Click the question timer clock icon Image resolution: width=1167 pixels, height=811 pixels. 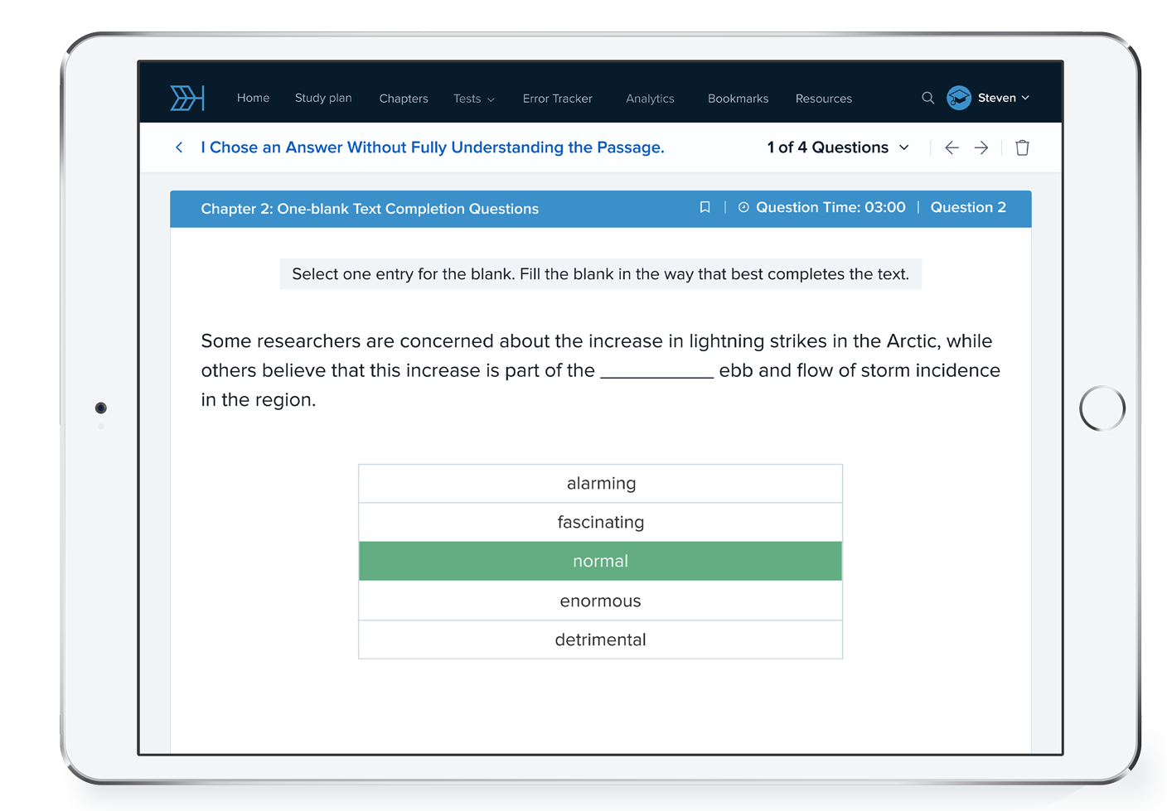click(x=743, y=208)
